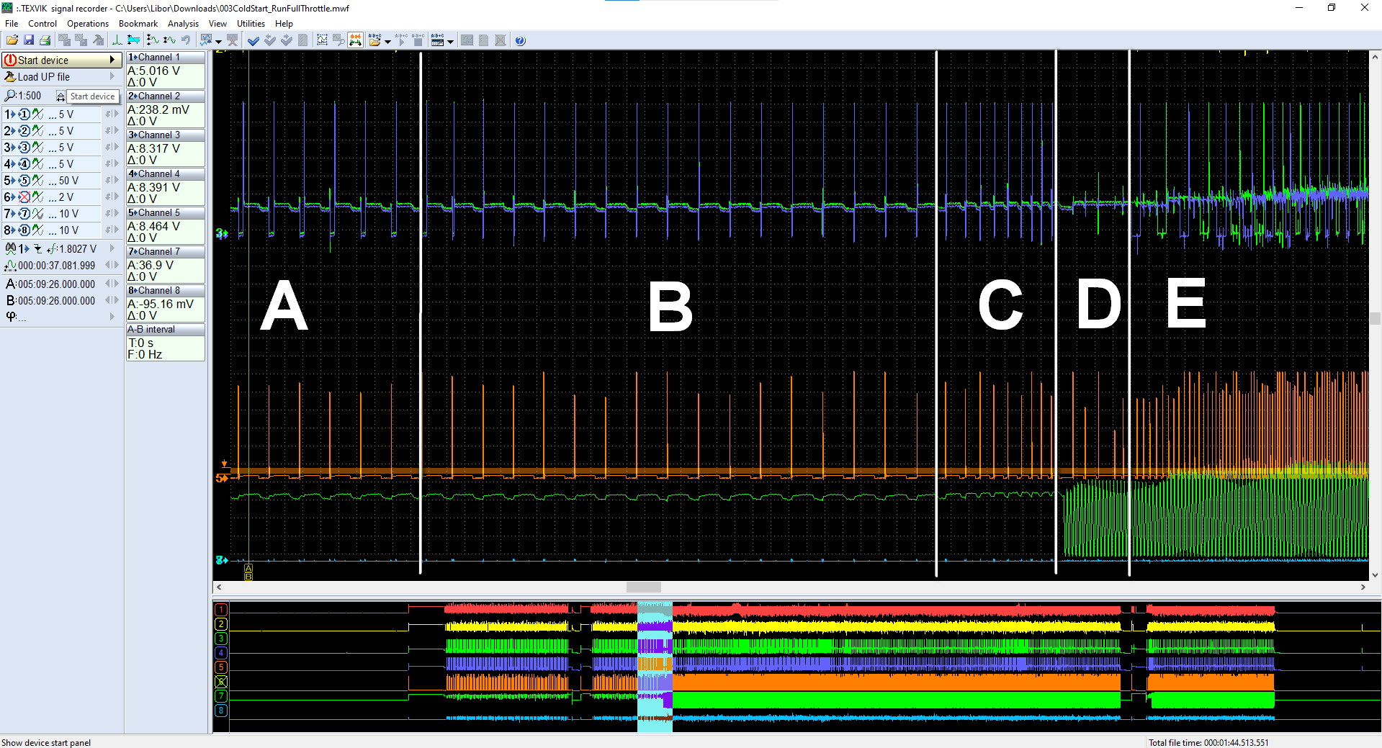The height and width of the screenshot is (748, 1382).
Task: Toggle channel 2 enable circle in left panel
Action: 24,131
